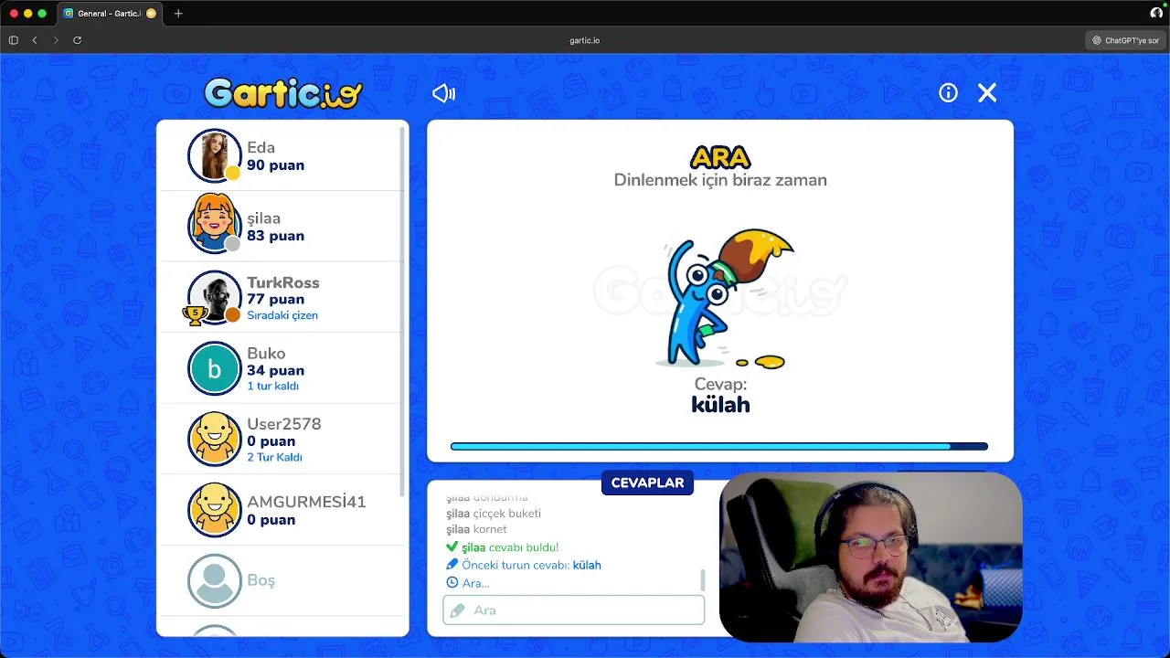Click the chat line 'şilaa kornet'

point(476,529)
